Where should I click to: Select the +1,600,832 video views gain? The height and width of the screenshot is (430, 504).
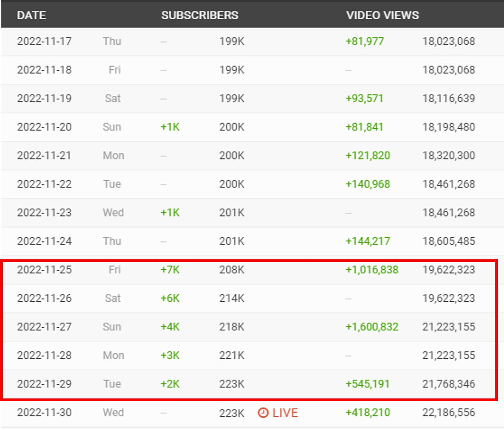[x=372, y=327]
